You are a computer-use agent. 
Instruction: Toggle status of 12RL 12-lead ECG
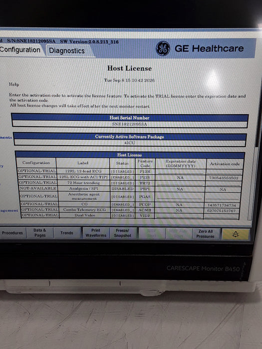pyautogui.click(x=123, y=172)
